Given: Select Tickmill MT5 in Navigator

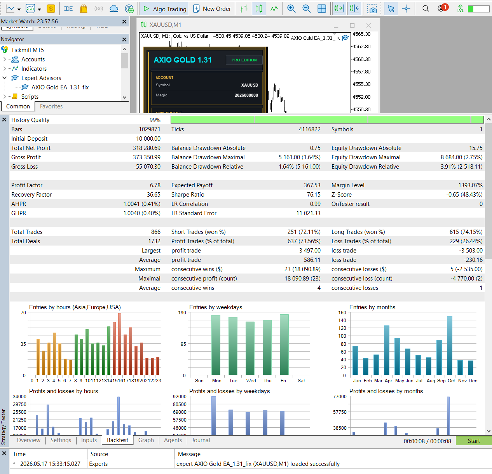Looking at the screenshot, I should [27, 50].
